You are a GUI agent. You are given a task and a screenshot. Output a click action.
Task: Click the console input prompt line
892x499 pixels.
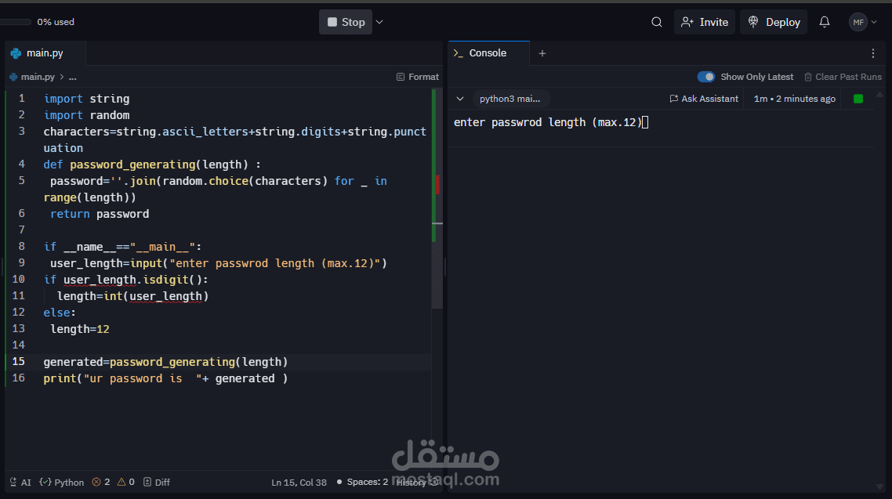(551, 122)
